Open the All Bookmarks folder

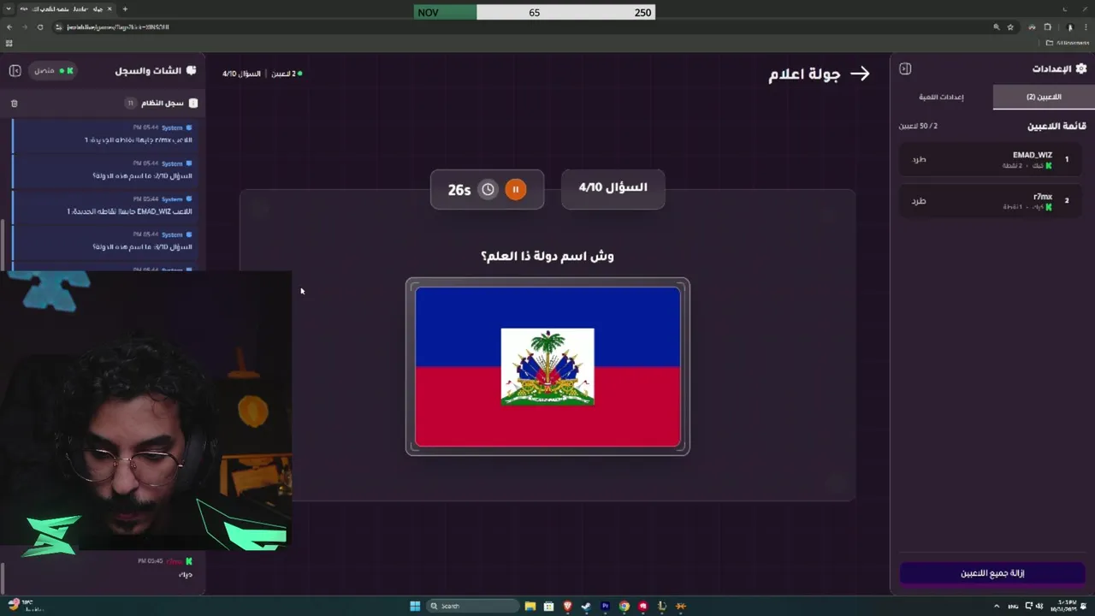point(1067,43)
